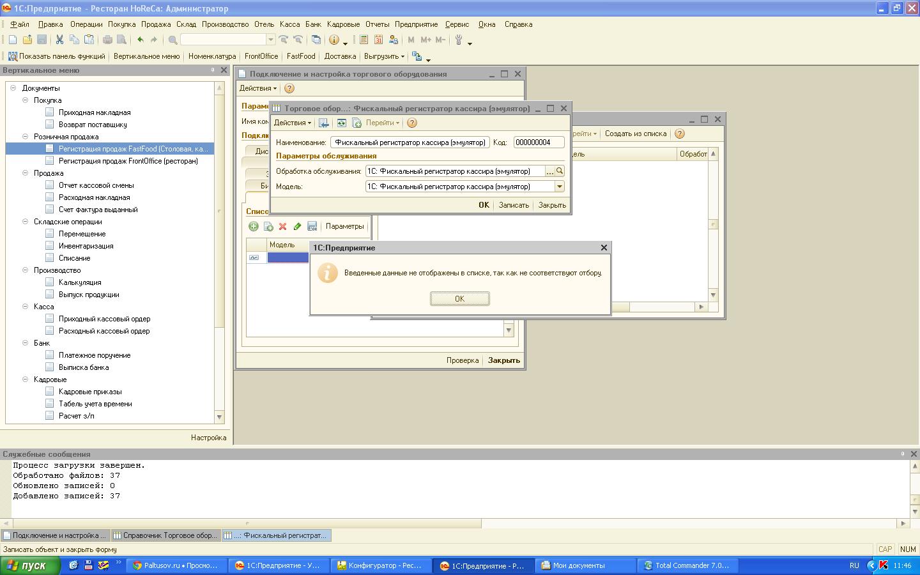Select Платежное поручение in the tree

(95, 355)
